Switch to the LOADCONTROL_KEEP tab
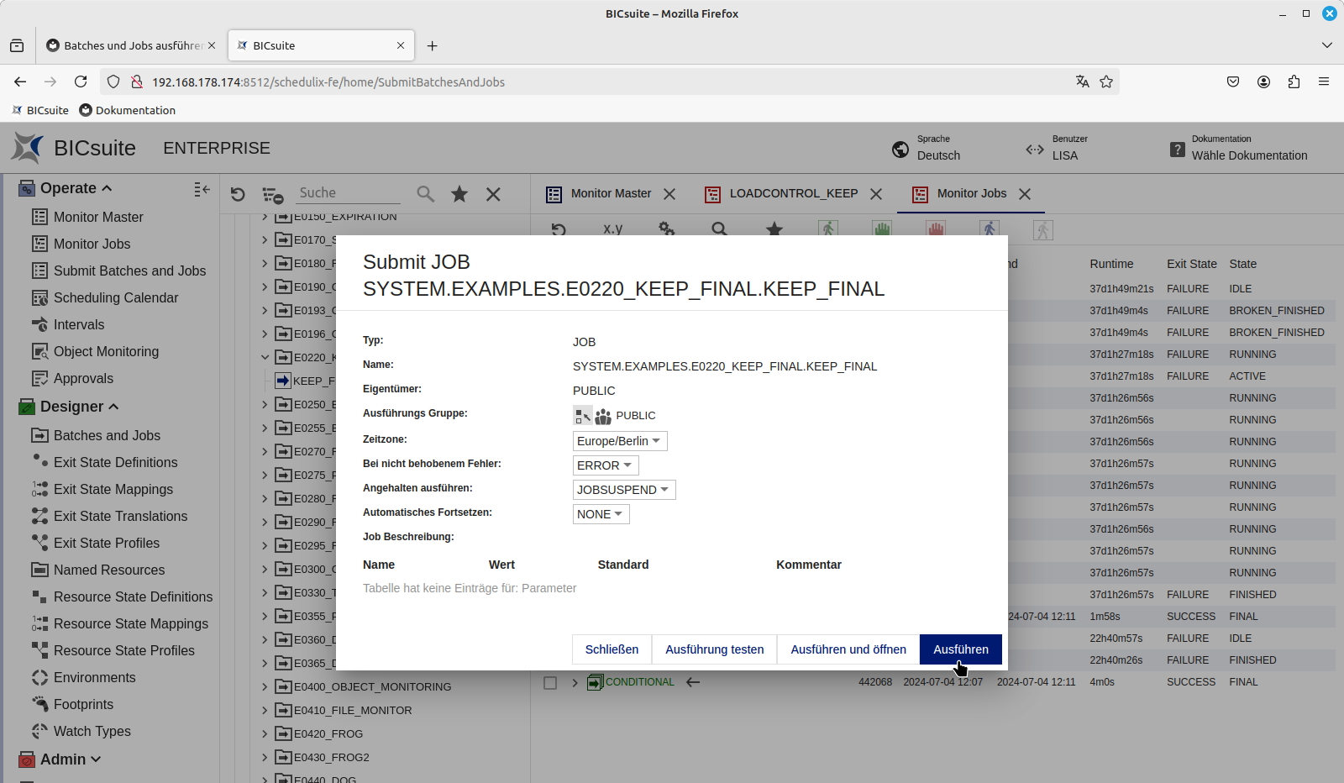 coord(793,194)
